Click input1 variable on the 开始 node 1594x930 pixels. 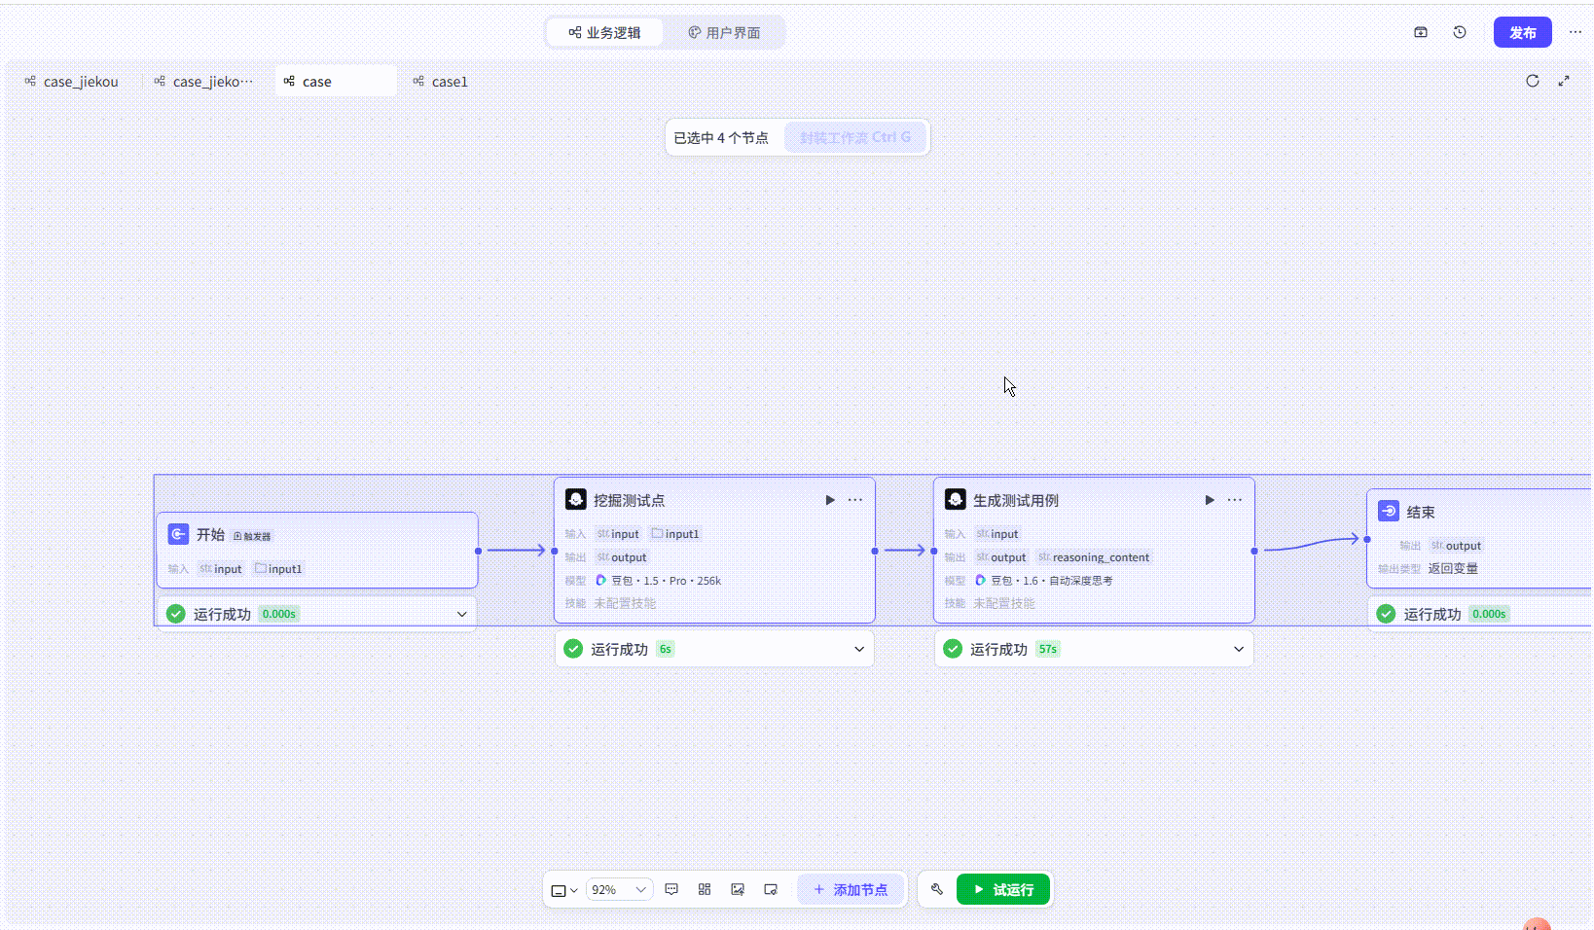278,569
